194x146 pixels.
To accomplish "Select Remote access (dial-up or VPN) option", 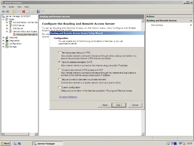I will (59, 53).
